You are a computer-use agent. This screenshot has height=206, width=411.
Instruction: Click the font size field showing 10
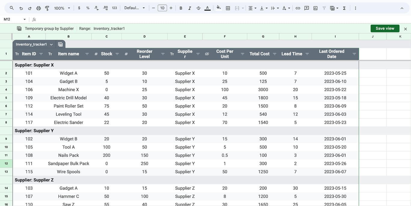click(x=162, y=8)
